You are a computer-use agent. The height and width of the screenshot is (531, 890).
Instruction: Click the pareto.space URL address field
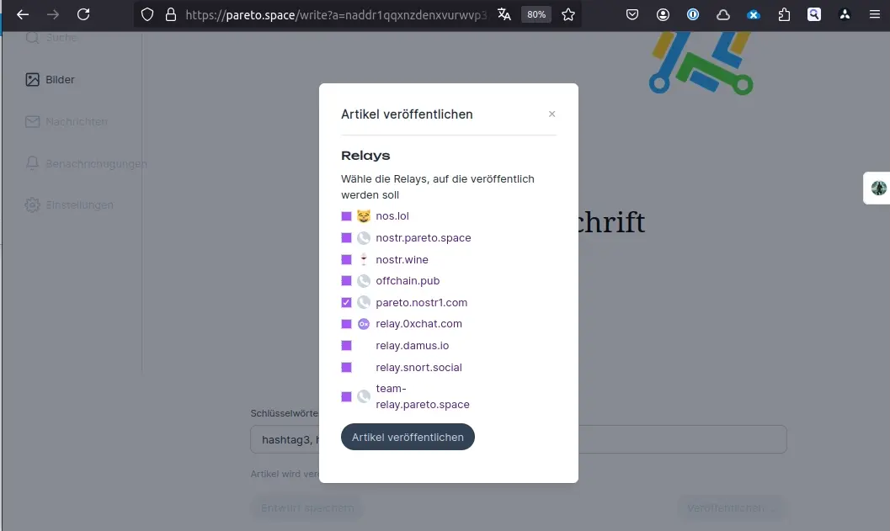tap(336, 15)
